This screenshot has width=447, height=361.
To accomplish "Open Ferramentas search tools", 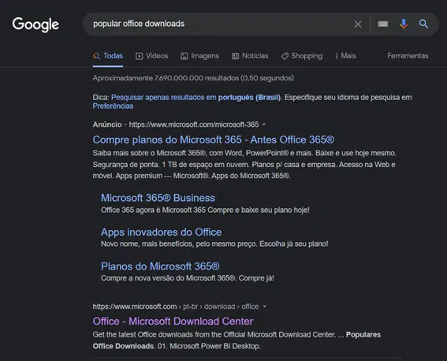I will point(408,56).
